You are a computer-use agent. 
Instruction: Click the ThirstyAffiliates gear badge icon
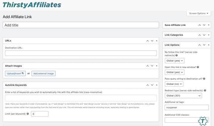click(x=203, y=121)
